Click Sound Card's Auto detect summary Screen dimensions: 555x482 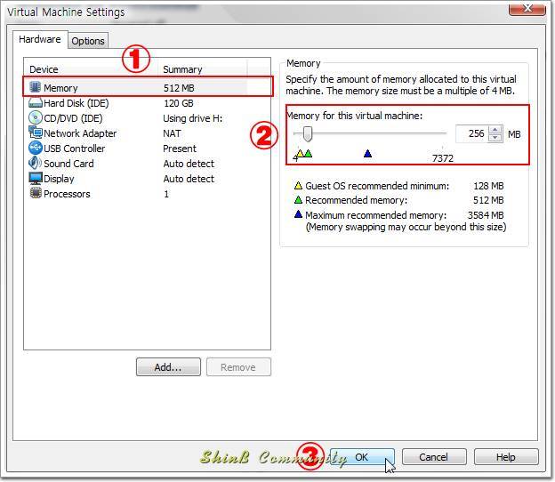(189, 164)
